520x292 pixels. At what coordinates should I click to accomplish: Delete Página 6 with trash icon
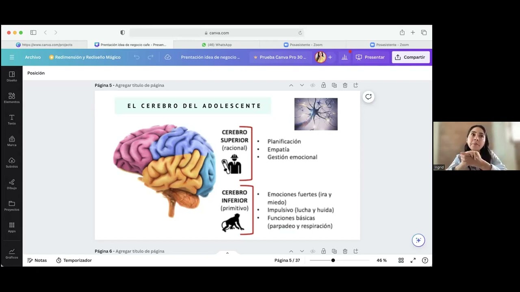point(345,251)
